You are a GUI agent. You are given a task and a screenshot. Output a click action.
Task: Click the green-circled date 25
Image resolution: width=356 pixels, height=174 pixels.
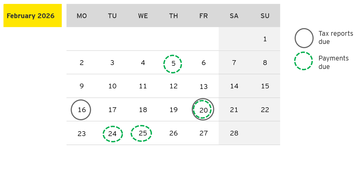click(142, 133)
